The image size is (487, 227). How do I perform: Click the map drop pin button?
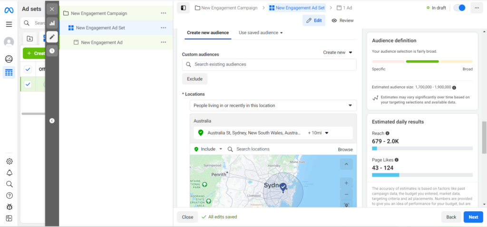coord(346,205)
